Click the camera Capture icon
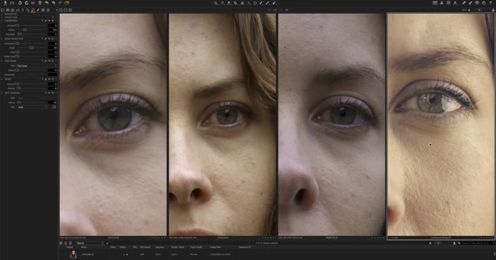This screenshot has width=496, height=260. 12,3
